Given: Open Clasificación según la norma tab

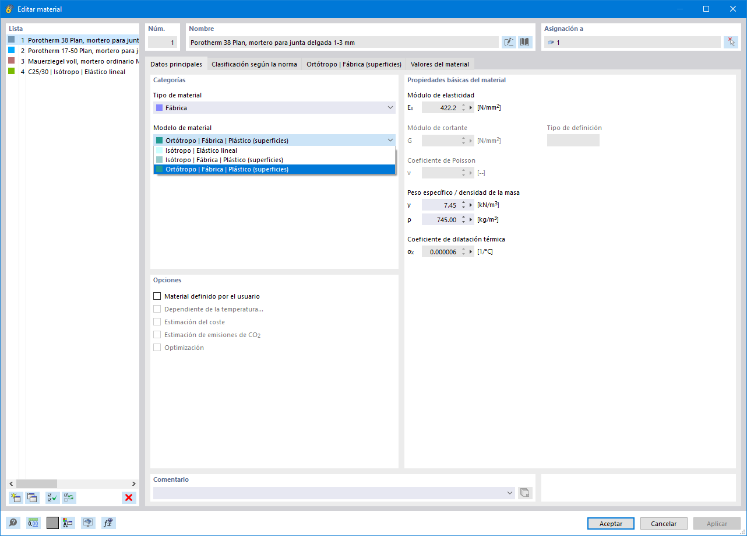Looking at the screenshot, I should [254, 64].
